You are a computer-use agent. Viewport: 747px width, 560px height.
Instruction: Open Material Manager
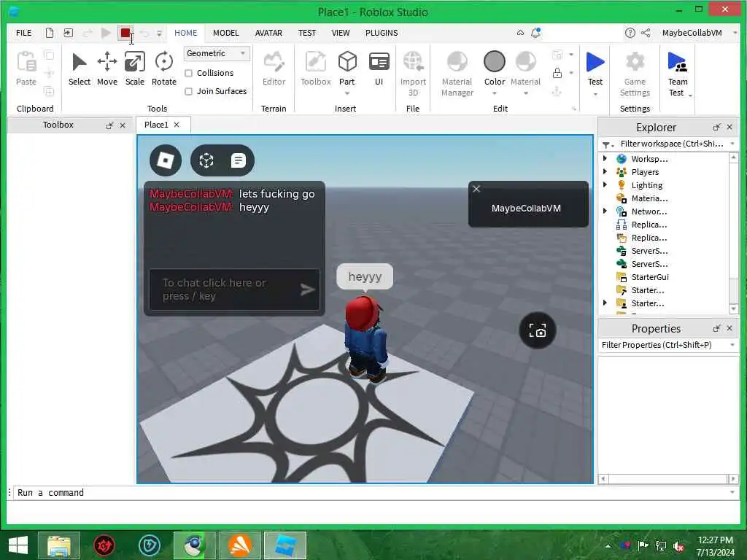click(457, 74)
